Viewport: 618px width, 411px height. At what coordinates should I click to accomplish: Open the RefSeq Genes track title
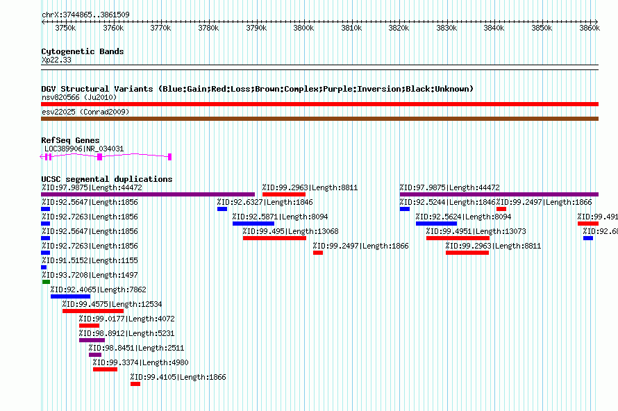[x=70, y=140]
